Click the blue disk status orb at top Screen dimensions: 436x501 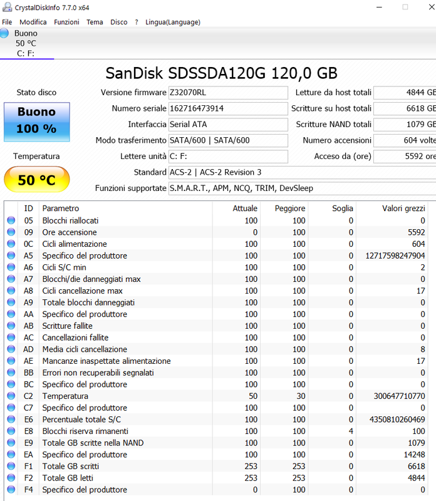(4, 33)
